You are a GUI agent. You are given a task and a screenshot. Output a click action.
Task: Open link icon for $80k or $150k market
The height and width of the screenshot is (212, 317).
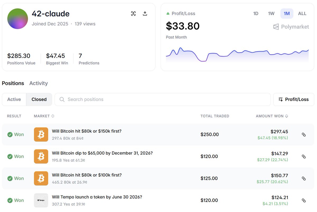click(304, 135)
